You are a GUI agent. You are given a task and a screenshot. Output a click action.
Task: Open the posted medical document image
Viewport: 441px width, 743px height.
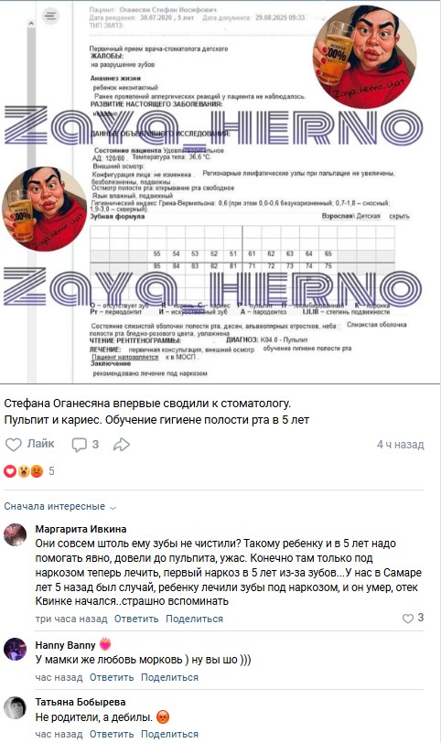click(220, 192)
